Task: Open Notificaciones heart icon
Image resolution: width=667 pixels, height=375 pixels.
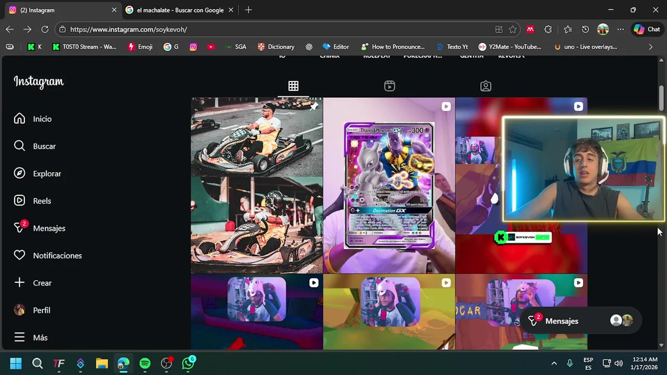Action: (19, 256)
